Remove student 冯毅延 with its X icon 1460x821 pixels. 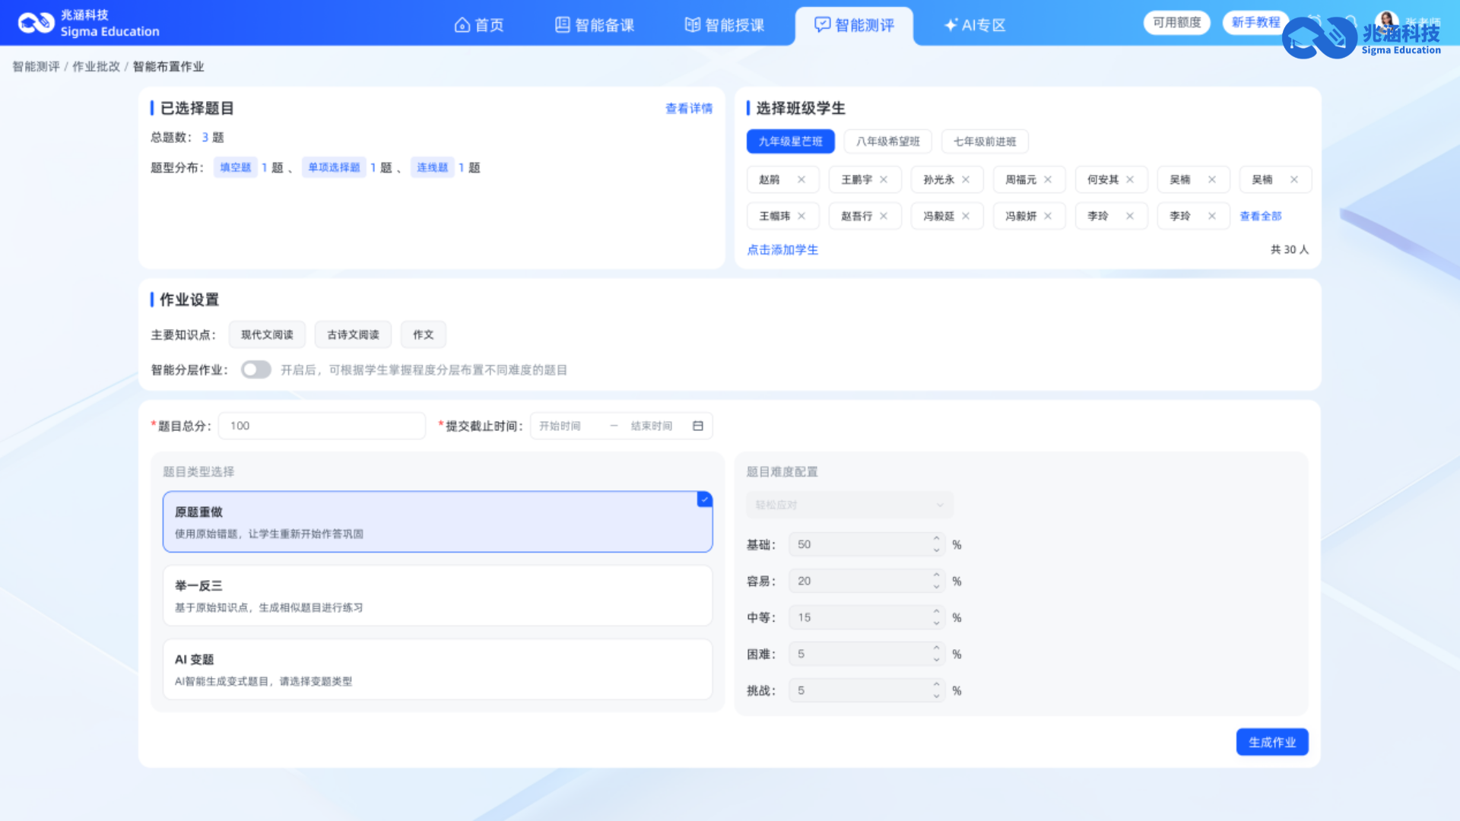[x=966, y=216]
